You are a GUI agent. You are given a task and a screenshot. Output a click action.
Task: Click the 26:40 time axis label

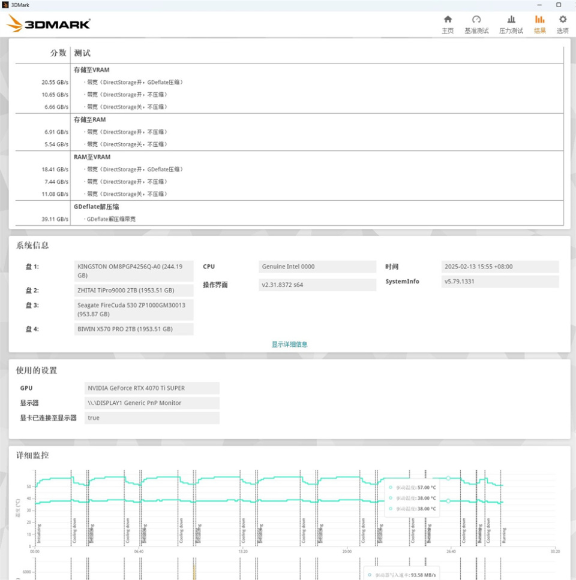pos(451,551)
